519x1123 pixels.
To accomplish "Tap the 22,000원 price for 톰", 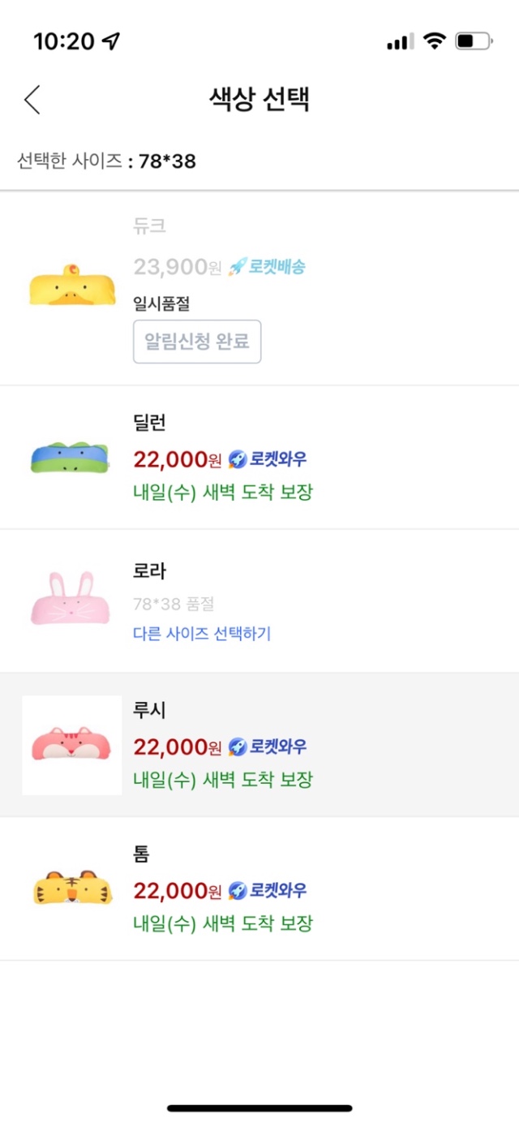I will point(177,891).
